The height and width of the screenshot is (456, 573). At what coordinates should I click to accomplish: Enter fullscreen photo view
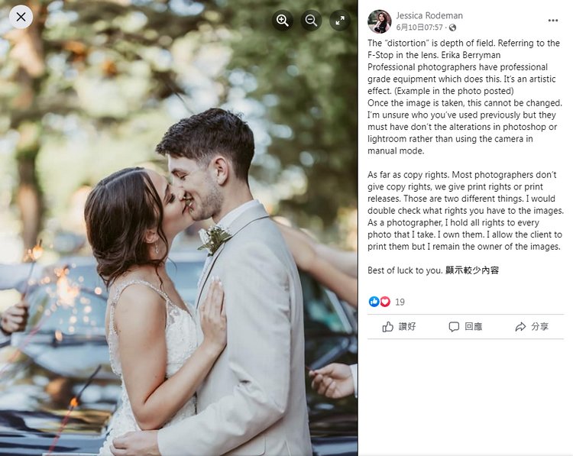tap(340, 21)
